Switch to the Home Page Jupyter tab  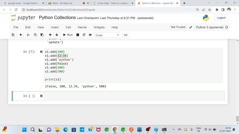click(x=112, y=3)
